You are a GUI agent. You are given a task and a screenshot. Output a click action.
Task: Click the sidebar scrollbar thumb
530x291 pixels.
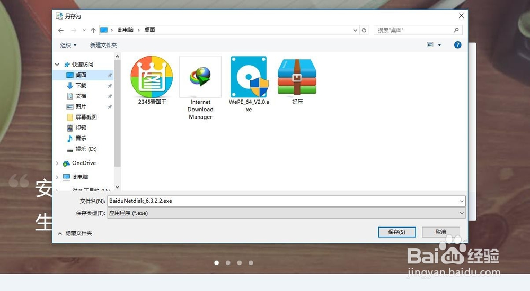[117, 113]
